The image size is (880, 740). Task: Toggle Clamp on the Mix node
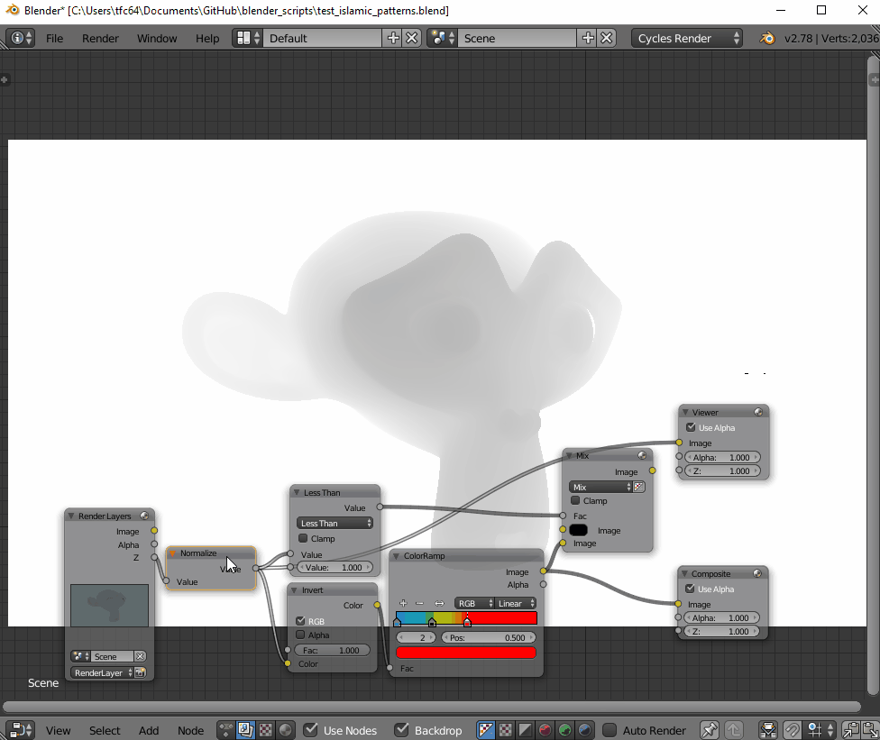tap(577, 500)
